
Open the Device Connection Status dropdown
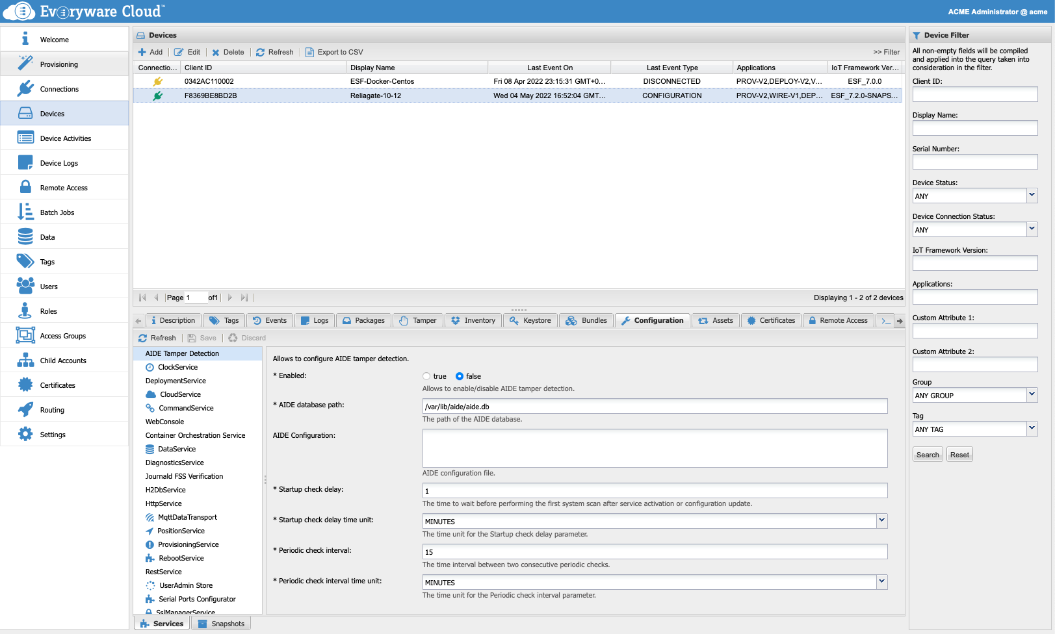tap(1032, 229)
